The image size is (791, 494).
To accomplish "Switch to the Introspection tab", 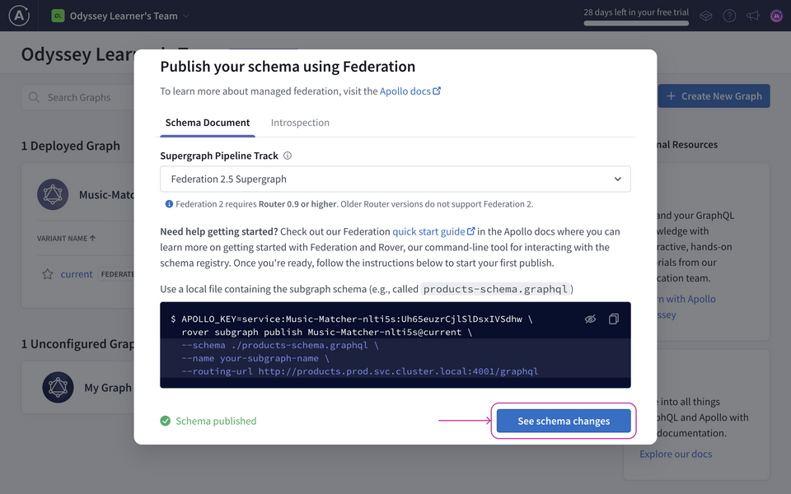I will click(300, 123).
